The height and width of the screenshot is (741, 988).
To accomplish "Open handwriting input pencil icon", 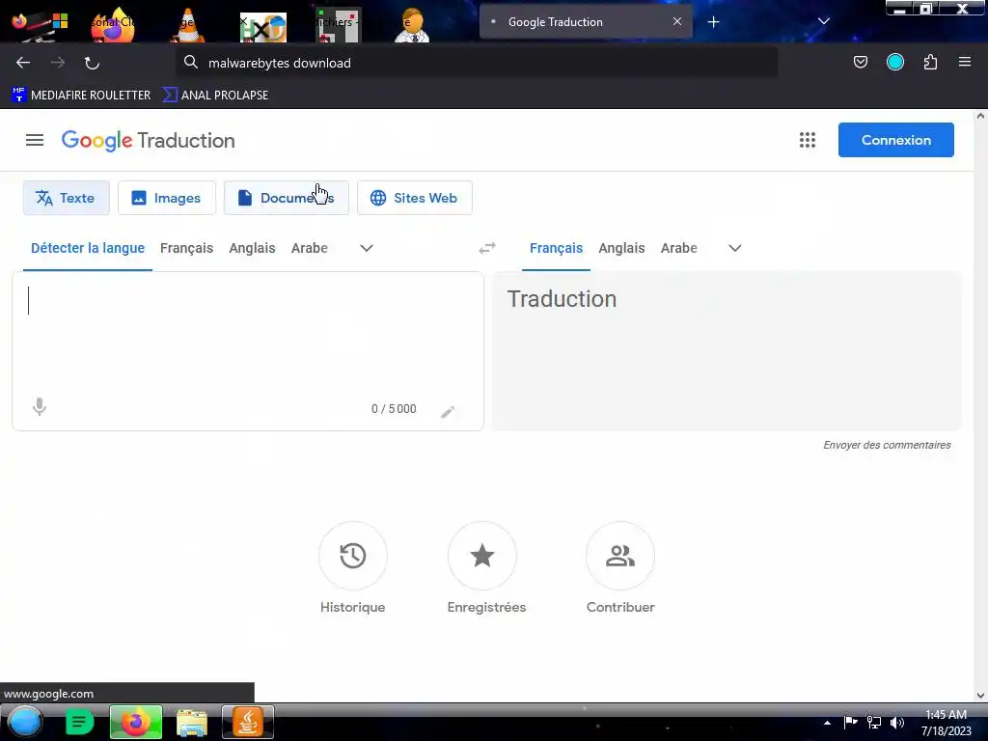I will tap(448, 412).
